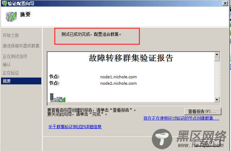Select 请选择服务器或群集 step in sidebar
The image size is (231, 151).
click(21, 46)
